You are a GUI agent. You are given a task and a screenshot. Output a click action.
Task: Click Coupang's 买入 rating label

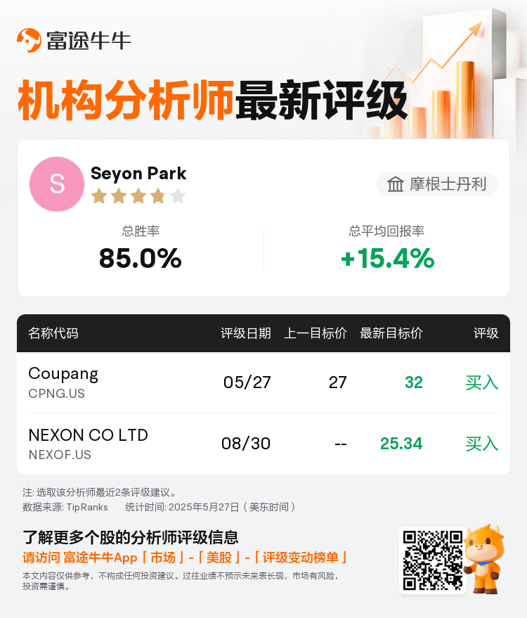(482, 382)
